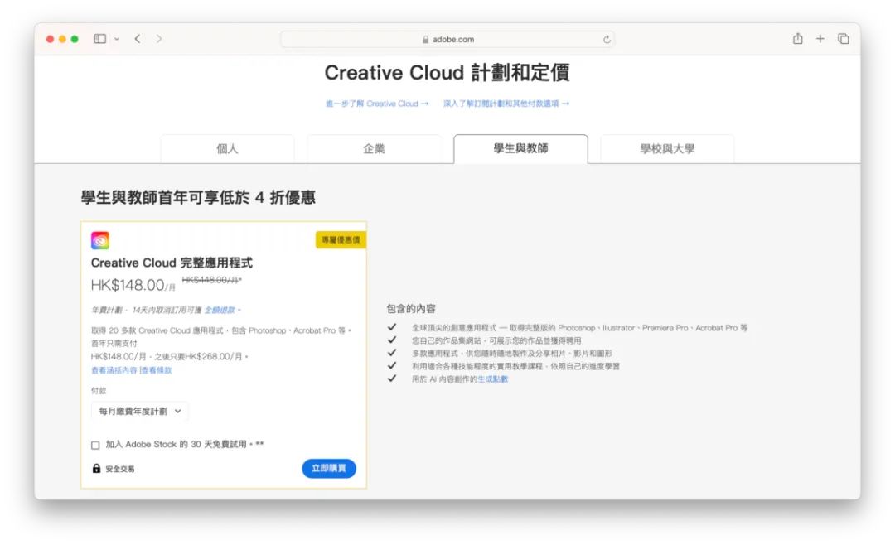Click the 全球頂尖的創意應用程式 feature line
Image resolution: width=895 pixels, height=545 pixels.
coord(579,328)
